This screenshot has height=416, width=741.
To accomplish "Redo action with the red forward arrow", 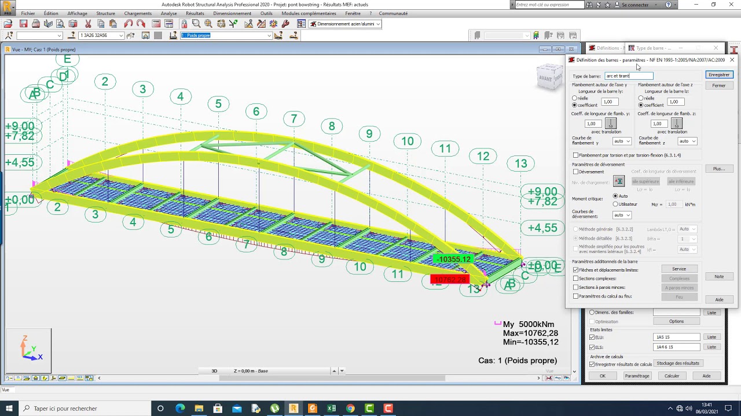I will (141, 24).
